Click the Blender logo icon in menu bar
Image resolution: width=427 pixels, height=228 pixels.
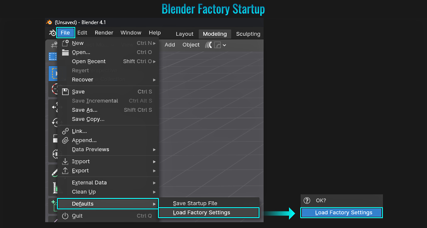tap(52, 33)
